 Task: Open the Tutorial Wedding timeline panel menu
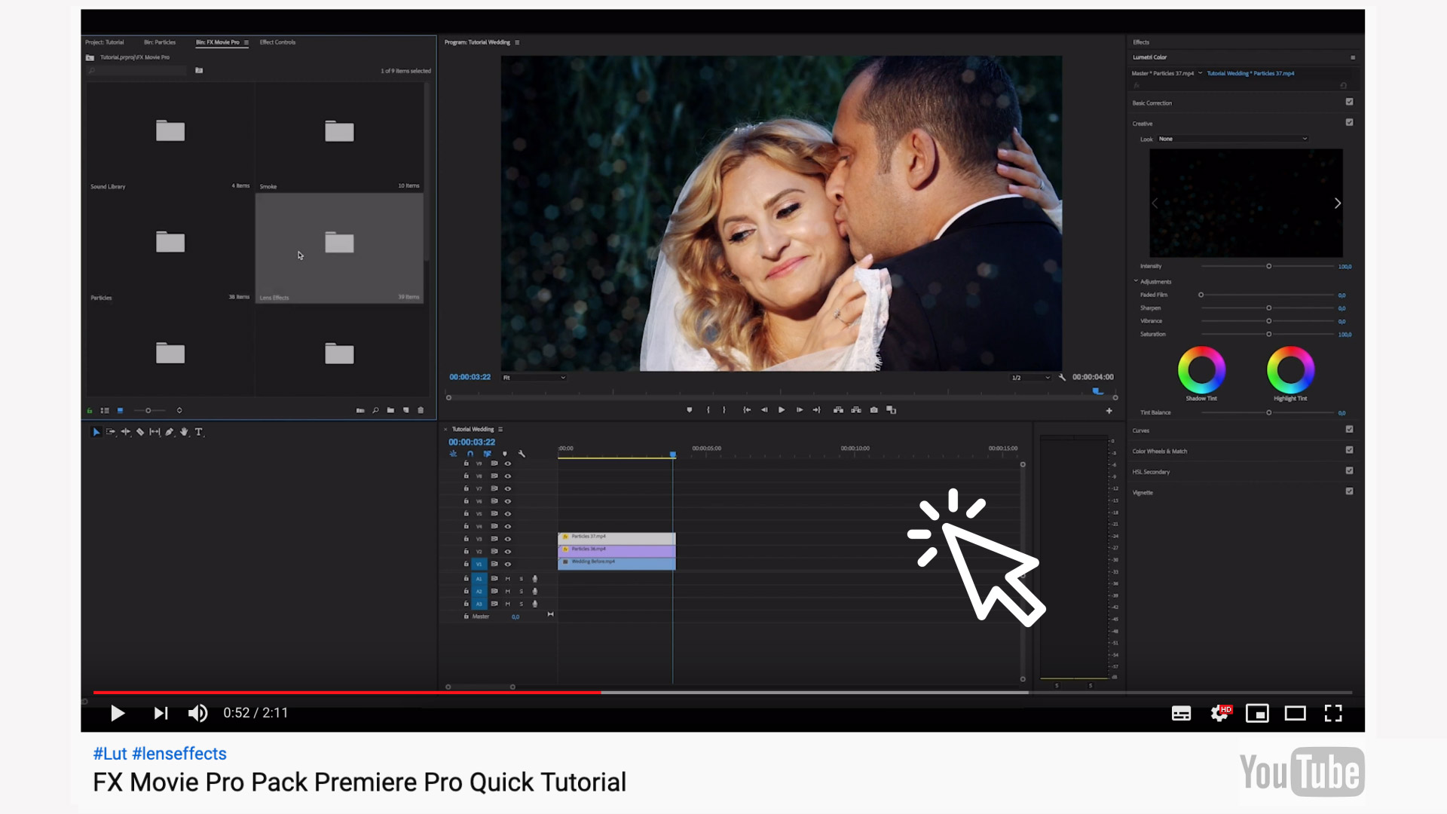click(x=500, y=430)
